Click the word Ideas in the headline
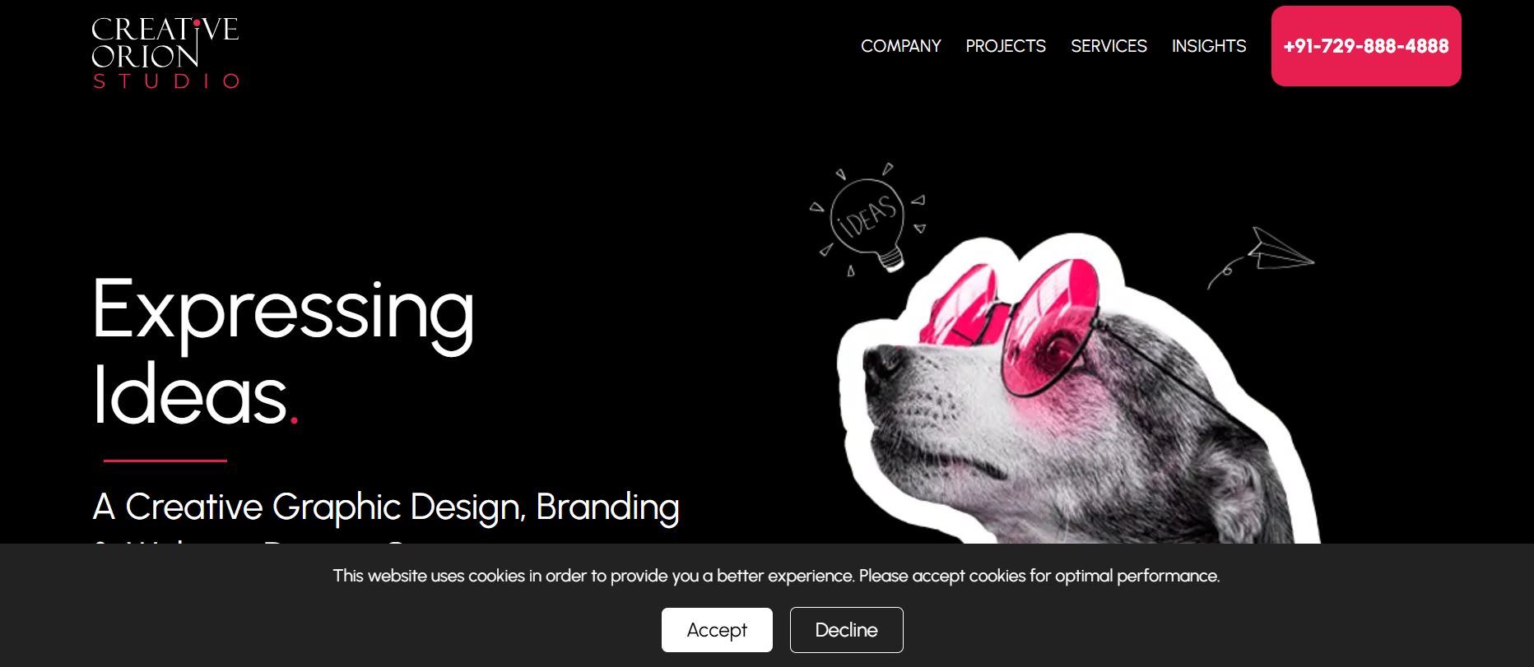This screenshot has width=1534, height=667. point(189,395)
